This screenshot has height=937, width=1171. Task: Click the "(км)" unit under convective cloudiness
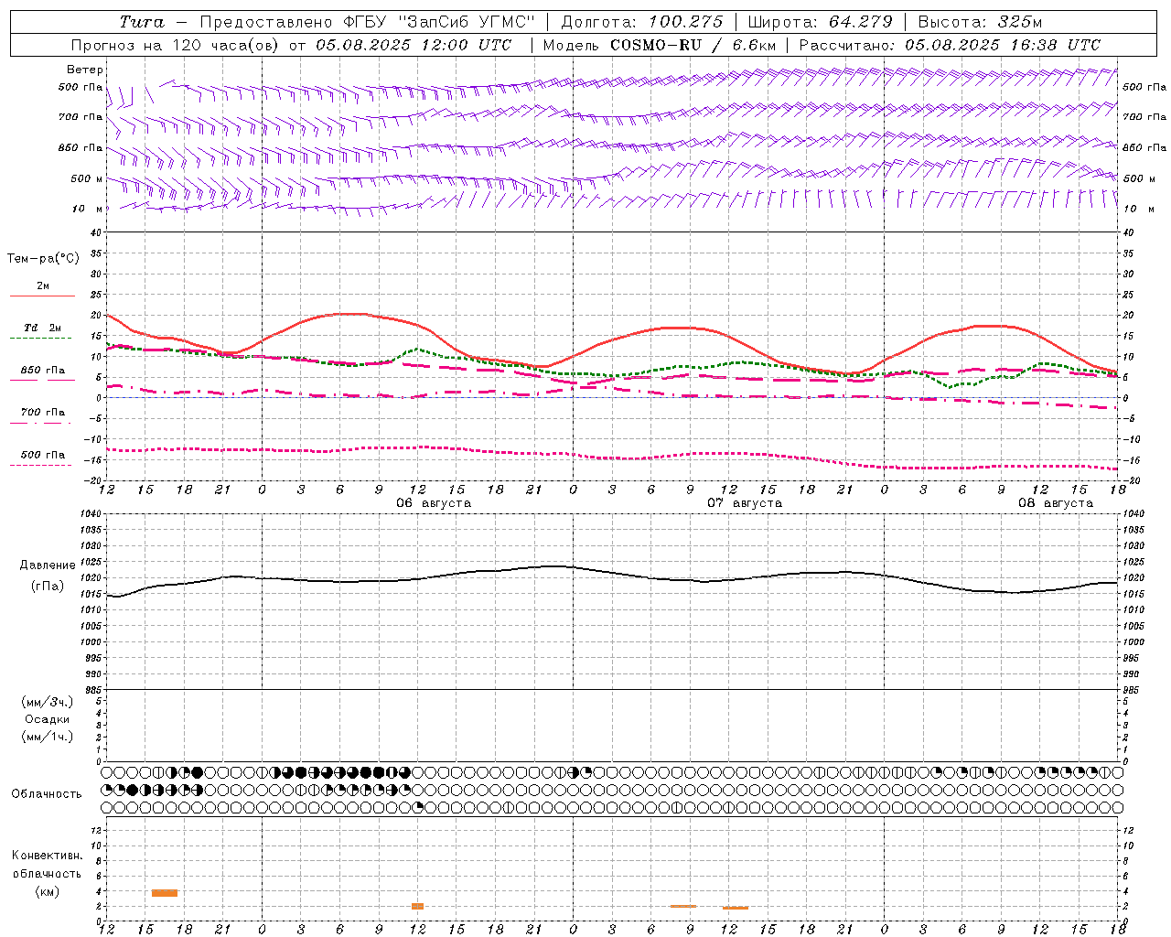pyautogui.click(x=48, y=891)
